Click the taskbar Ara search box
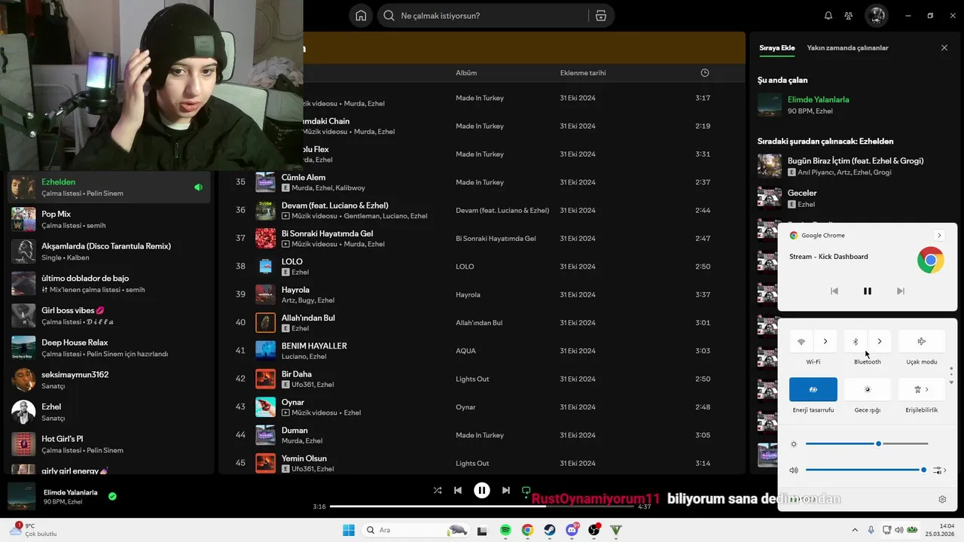 coord(417,530)
